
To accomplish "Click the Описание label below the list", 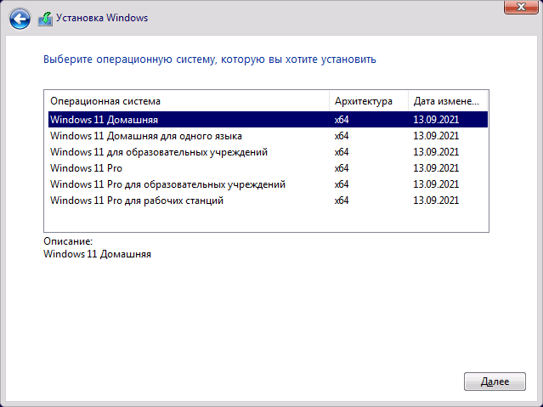I will pyautogui.click(x=68, y=242).
